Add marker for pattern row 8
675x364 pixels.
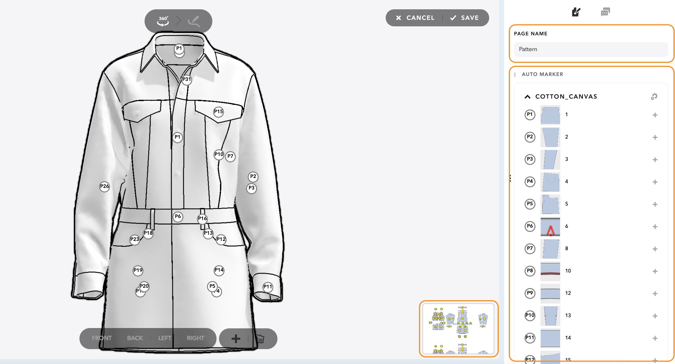click(655, 249)
